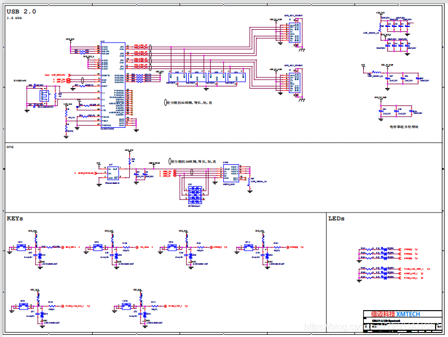Select the power switch IC in OTG section
This screenshot has height=337, width=448.
tap(112, 172)
